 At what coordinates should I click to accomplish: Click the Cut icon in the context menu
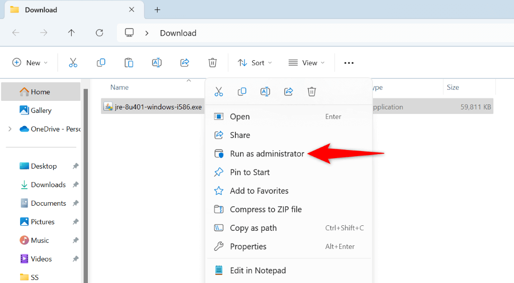click(219, 91)
